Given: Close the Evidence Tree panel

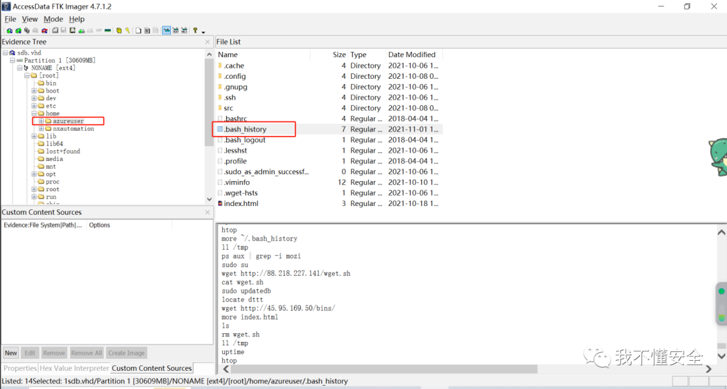Looking at the screenshot, I should point(208,42).
